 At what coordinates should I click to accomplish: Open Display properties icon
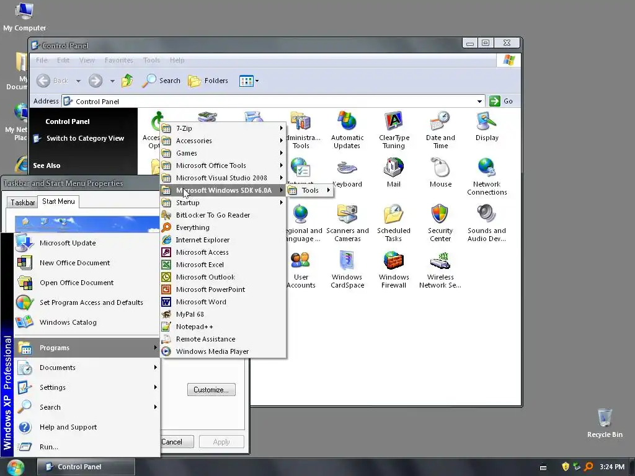click(x=487, y=126)
